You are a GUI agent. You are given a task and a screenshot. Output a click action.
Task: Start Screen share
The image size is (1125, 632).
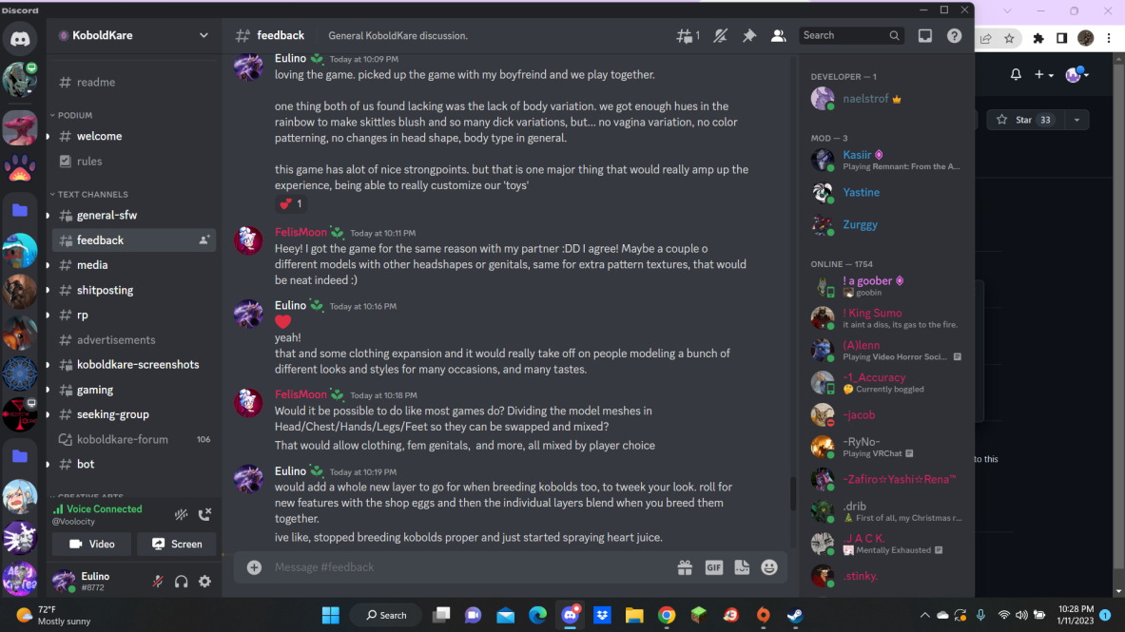177,544
